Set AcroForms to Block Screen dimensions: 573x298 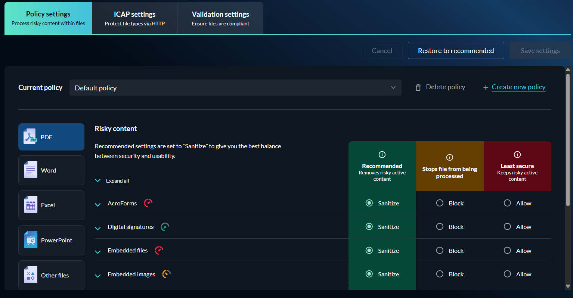[x=440, y=203]
